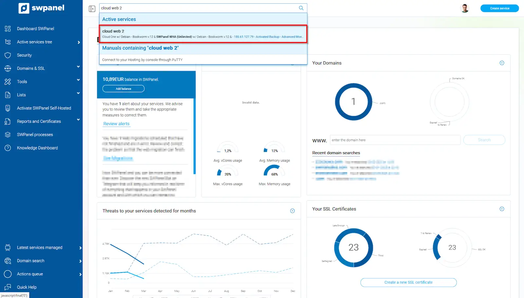Click the Add balance button

[123, 89]
